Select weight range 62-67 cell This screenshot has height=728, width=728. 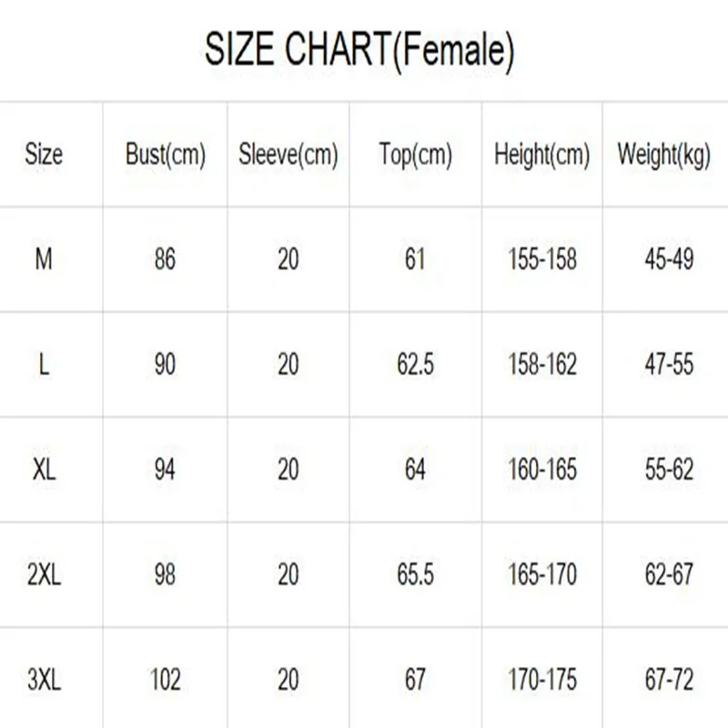[669, 575]
